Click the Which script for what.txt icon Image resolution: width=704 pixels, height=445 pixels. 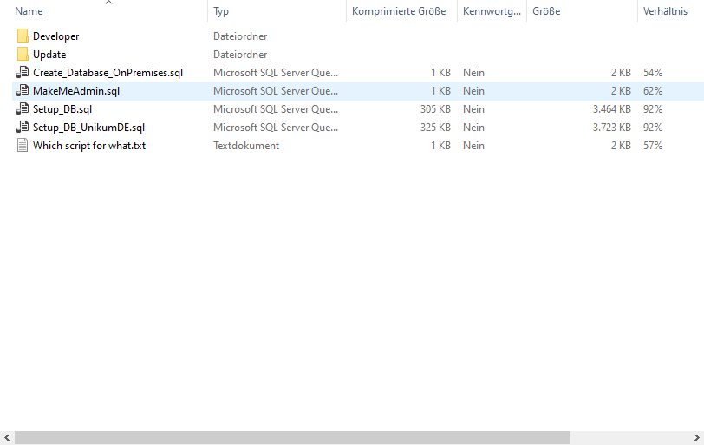23,146
